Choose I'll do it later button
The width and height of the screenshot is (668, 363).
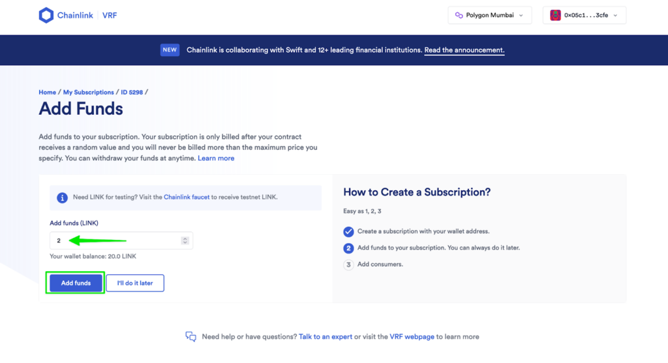pyautogui.click(x=135, y=283)
